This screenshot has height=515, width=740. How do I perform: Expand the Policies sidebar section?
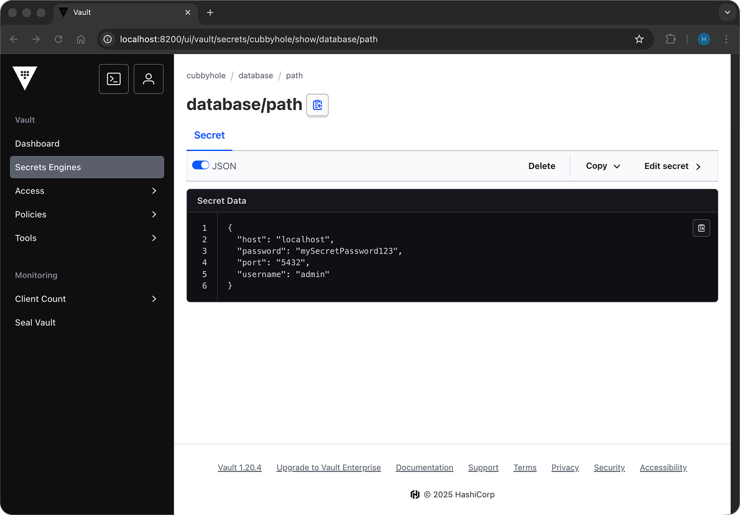(86, 214)
